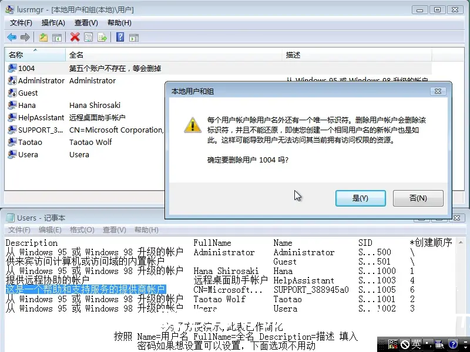Open the 操作(A) menu in lusrmgr

click(x=53, y=23)
